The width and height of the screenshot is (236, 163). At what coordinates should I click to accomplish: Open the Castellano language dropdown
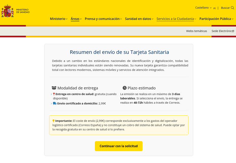203,8
